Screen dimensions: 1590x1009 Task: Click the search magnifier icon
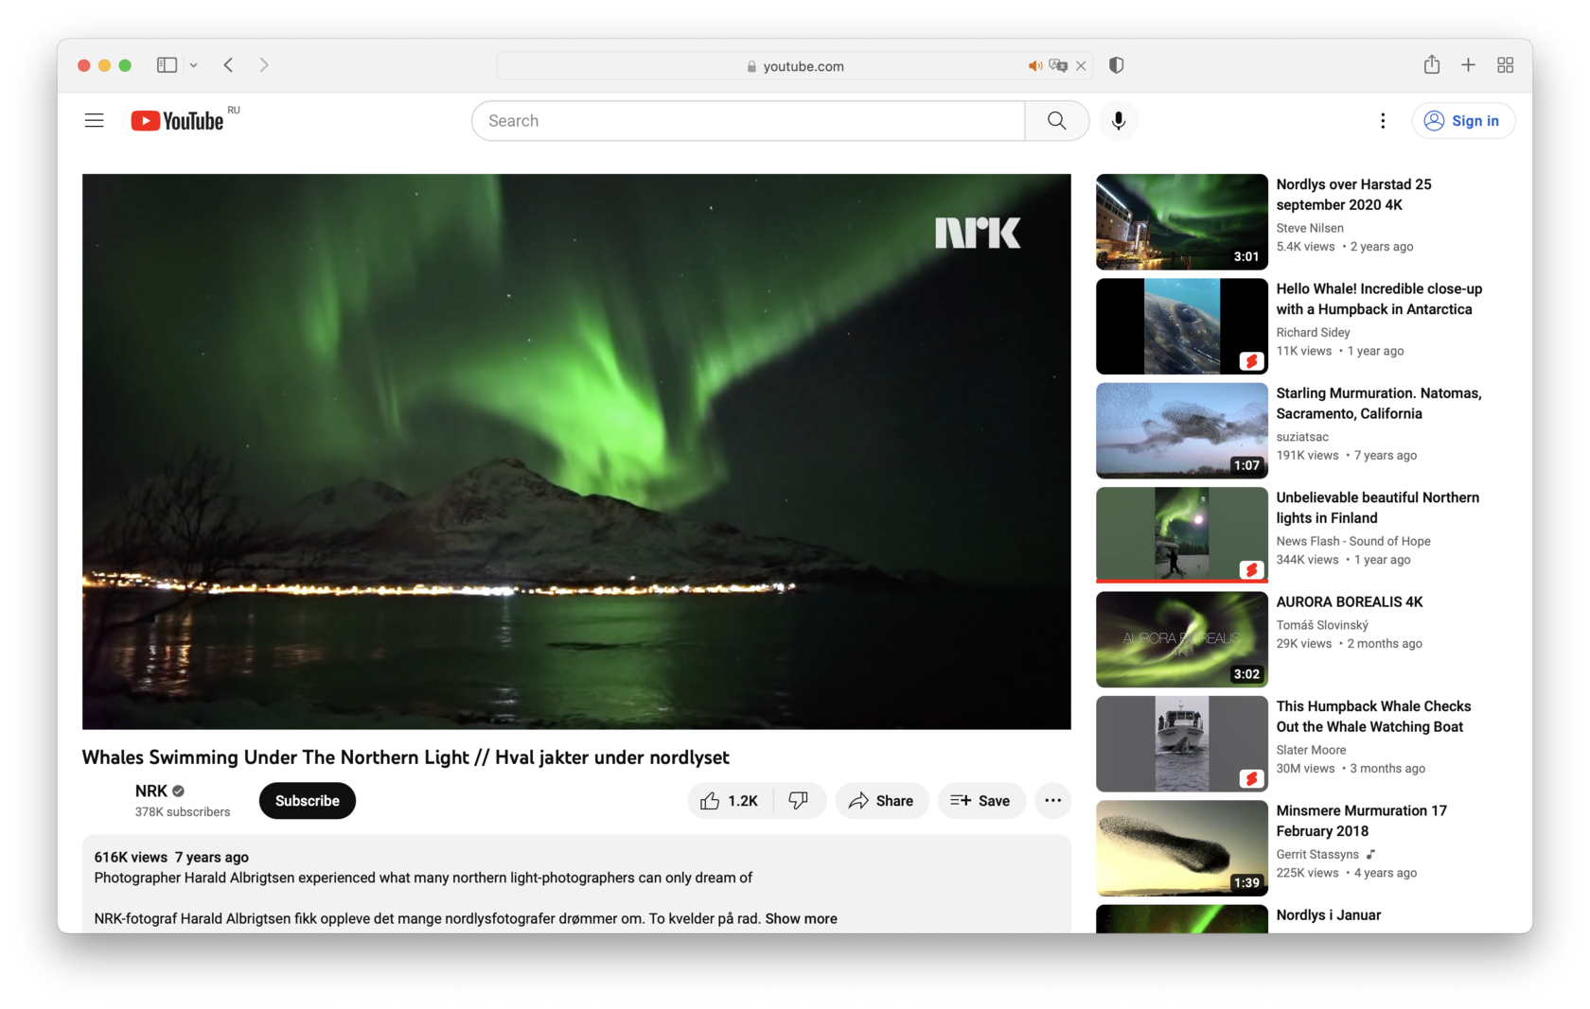1056,120
